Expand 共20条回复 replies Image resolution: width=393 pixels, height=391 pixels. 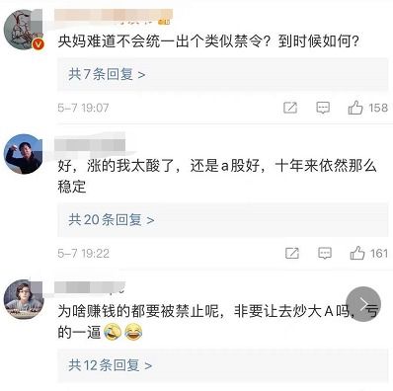(112, 220)
